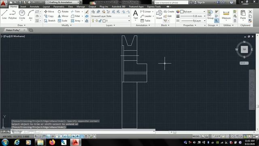Toggle layer on/off lightbulb icon

pos(93,21)
